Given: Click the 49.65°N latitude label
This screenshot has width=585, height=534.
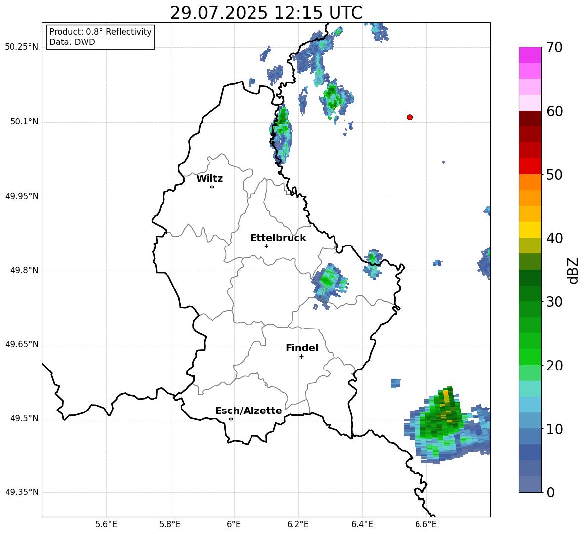Looking at the screenshot, I should point(22,344).
